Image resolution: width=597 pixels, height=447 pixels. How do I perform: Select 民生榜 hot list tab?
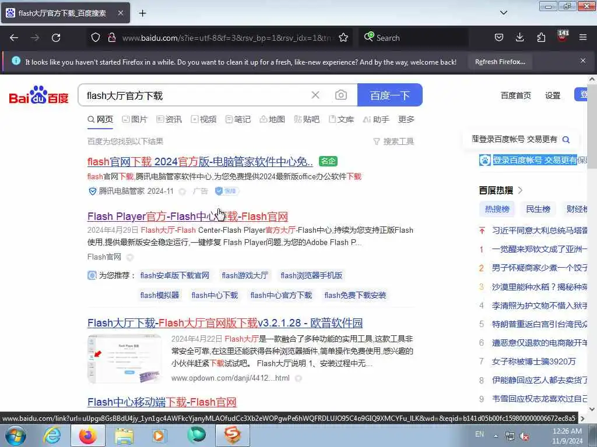pos(538,209)
